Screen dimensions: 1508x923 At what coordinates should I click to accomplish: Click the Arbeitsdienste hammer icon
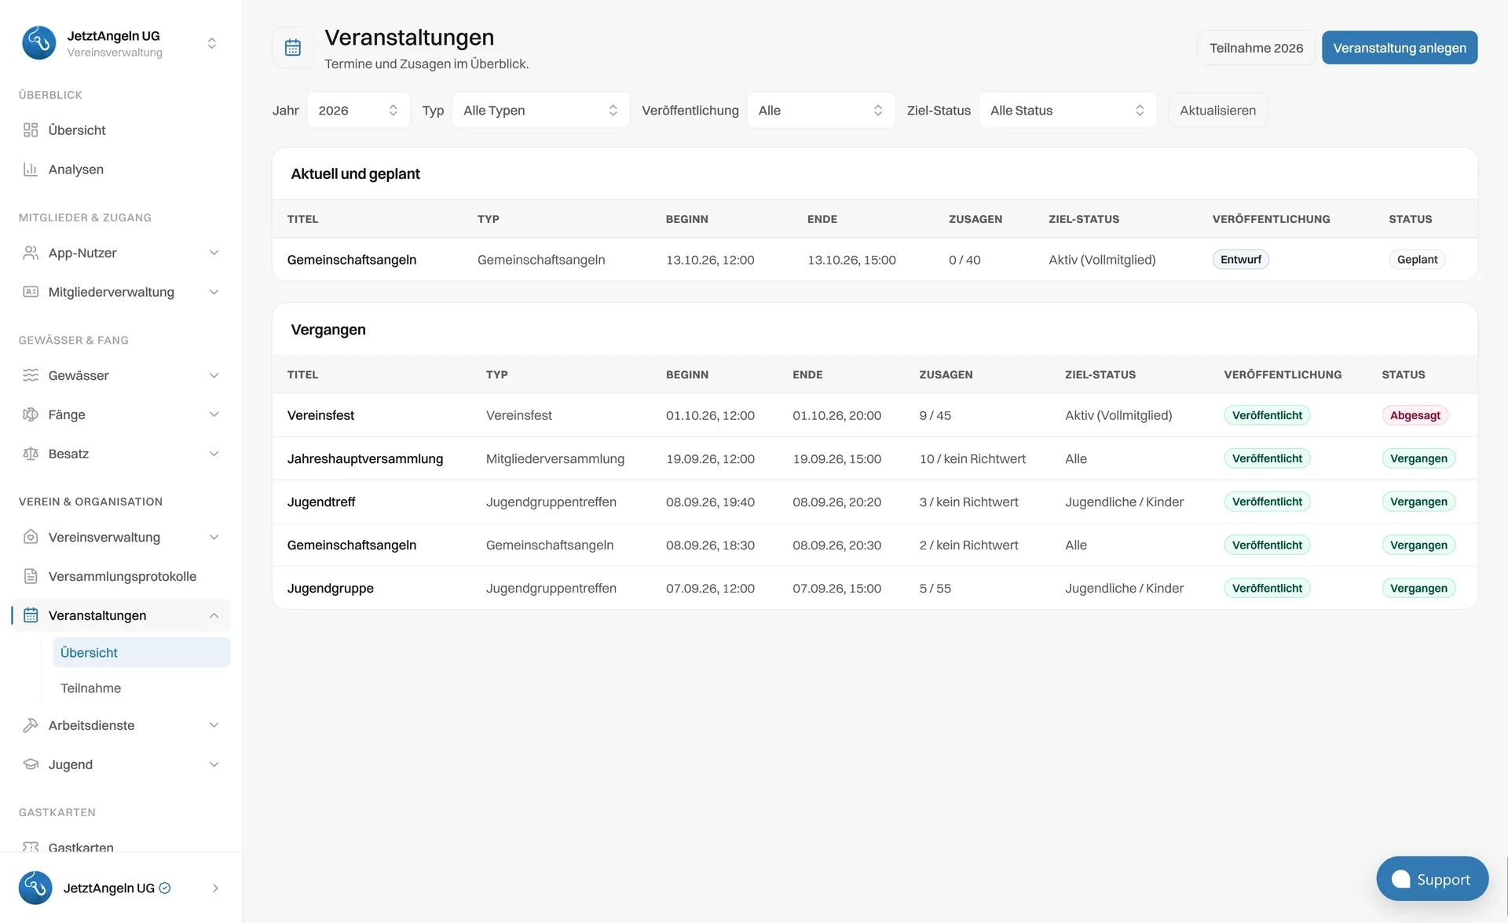[31, 725]
